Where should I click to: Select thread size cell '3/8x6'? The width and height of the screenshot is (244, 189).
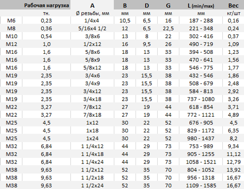(x=92, y=36)
